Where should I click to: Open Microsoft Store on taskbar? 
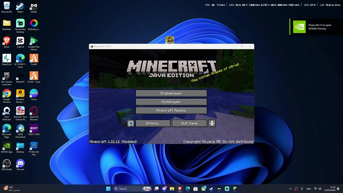click(196, 189)
